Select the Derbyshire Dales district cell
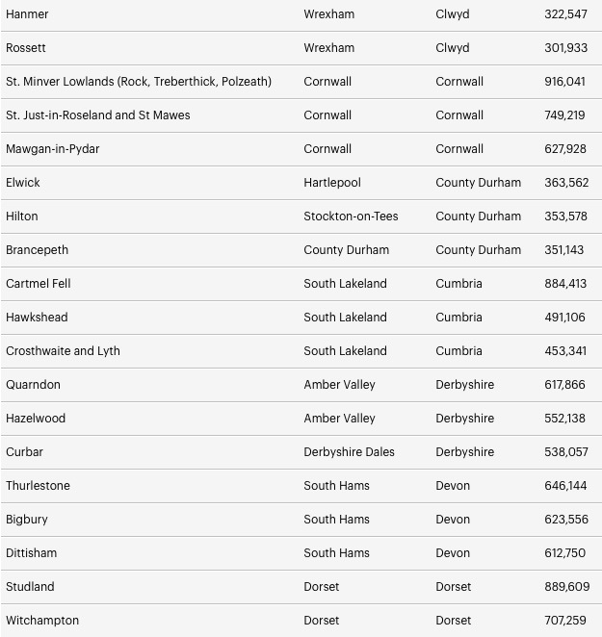 [x=349, y=452]
